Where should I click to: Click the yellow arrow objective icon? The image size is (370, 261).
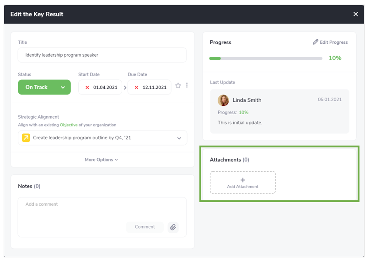click(x=26, y=138)
